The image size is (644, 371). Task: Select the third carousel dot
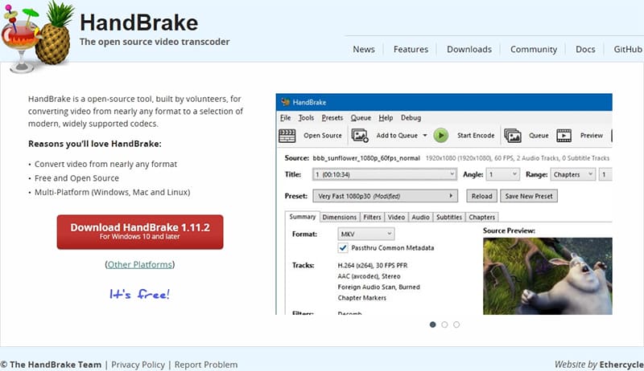click(456, 324)
